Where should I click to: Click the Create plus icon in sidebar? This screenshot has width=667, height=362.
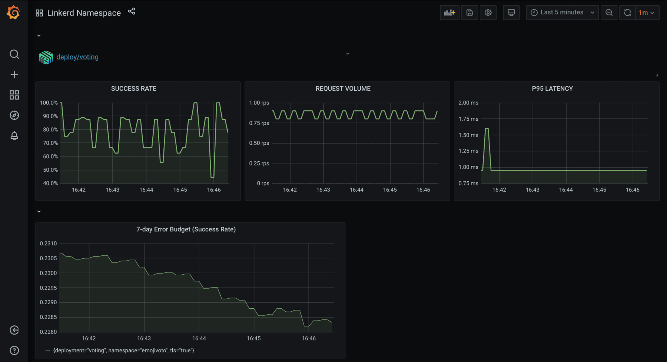pyautogui.click(x=14, y=75)
